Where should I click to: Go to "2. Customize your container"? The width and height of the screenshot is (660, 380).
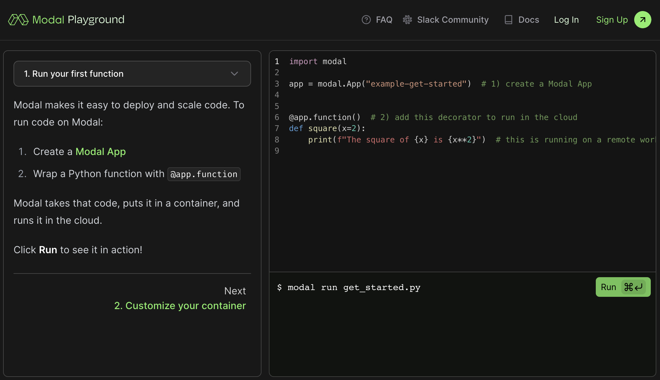180,306
